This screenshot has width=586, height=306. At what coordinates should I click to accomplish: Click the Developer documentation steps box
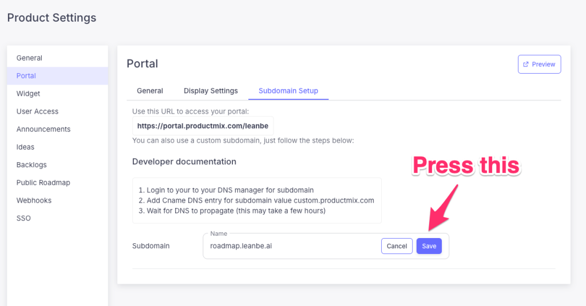tap(256, 200)
